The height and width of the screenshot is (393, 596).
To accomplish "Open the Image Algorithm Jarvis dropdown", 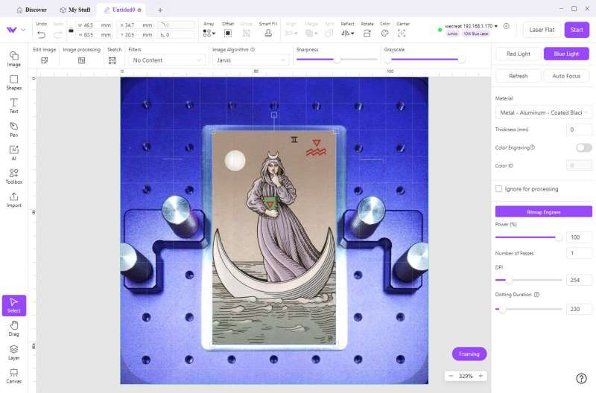I will pos(250,60).
